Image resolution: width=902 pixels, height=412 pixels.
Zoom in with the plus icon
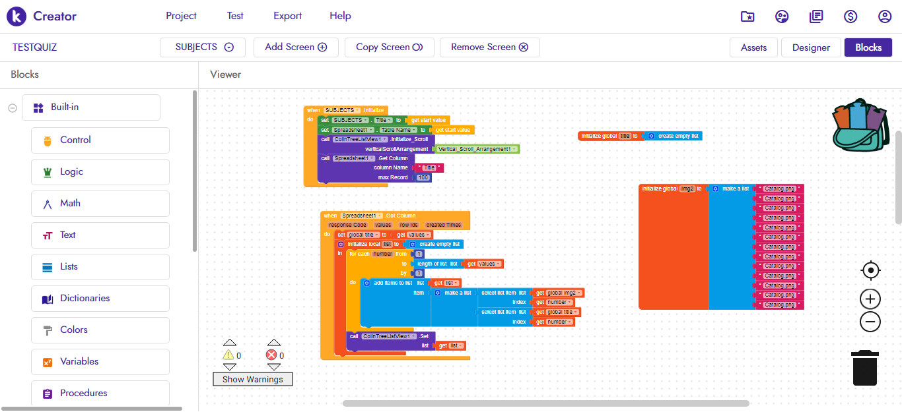pyautogui.click(x=870, y=299)
